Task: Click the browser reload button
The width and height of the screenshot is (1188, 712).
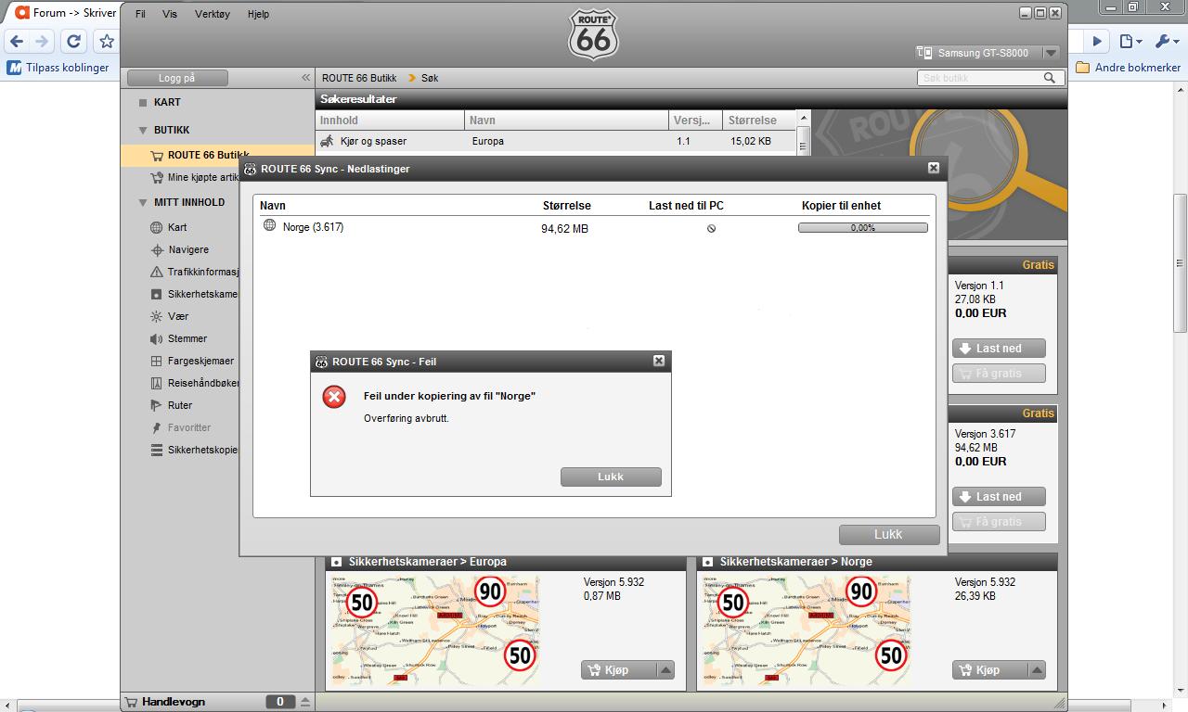Action: coord(73,41)
